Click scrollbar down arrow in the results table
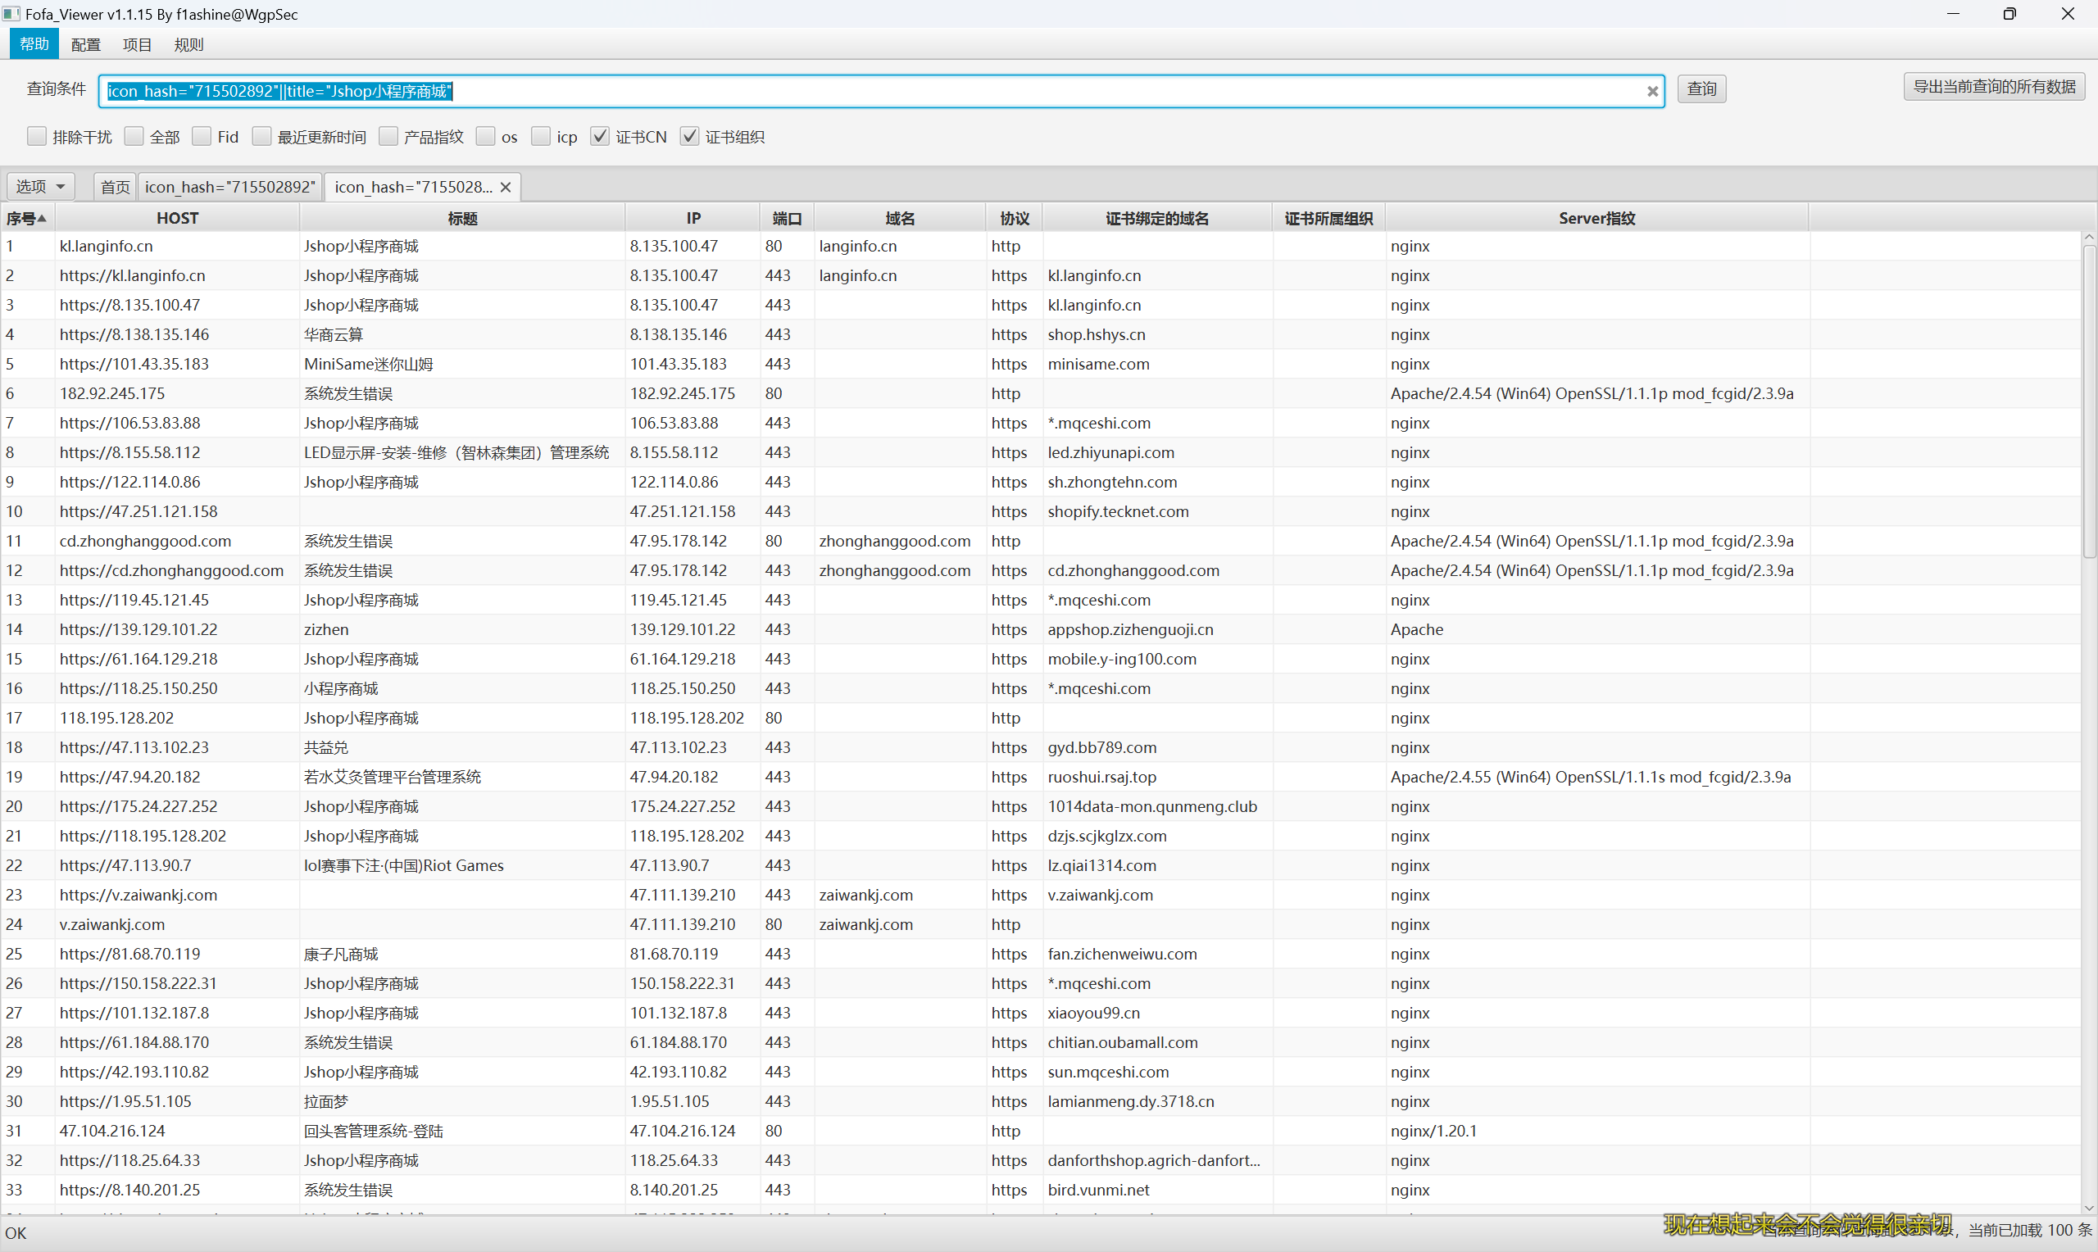Screen dimensions: 2098x1252 (x=2089, y=1208)
